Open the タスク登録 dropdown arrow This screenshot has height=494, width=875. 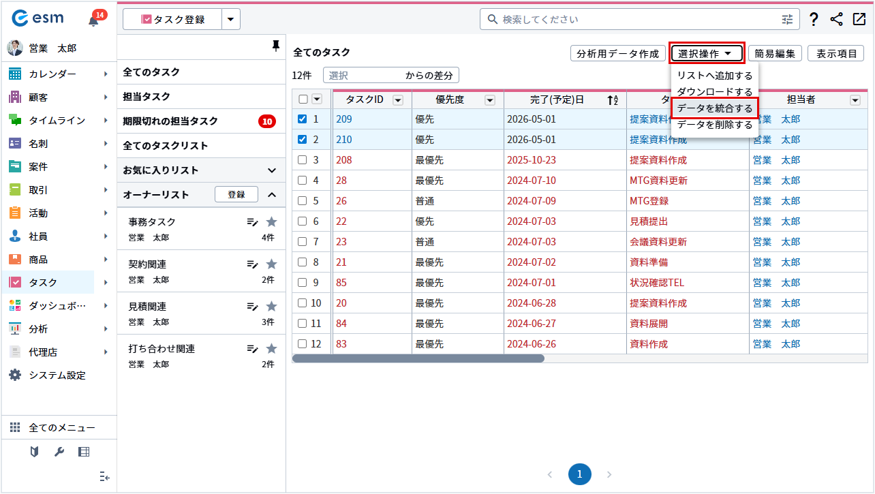coord(232,20)
